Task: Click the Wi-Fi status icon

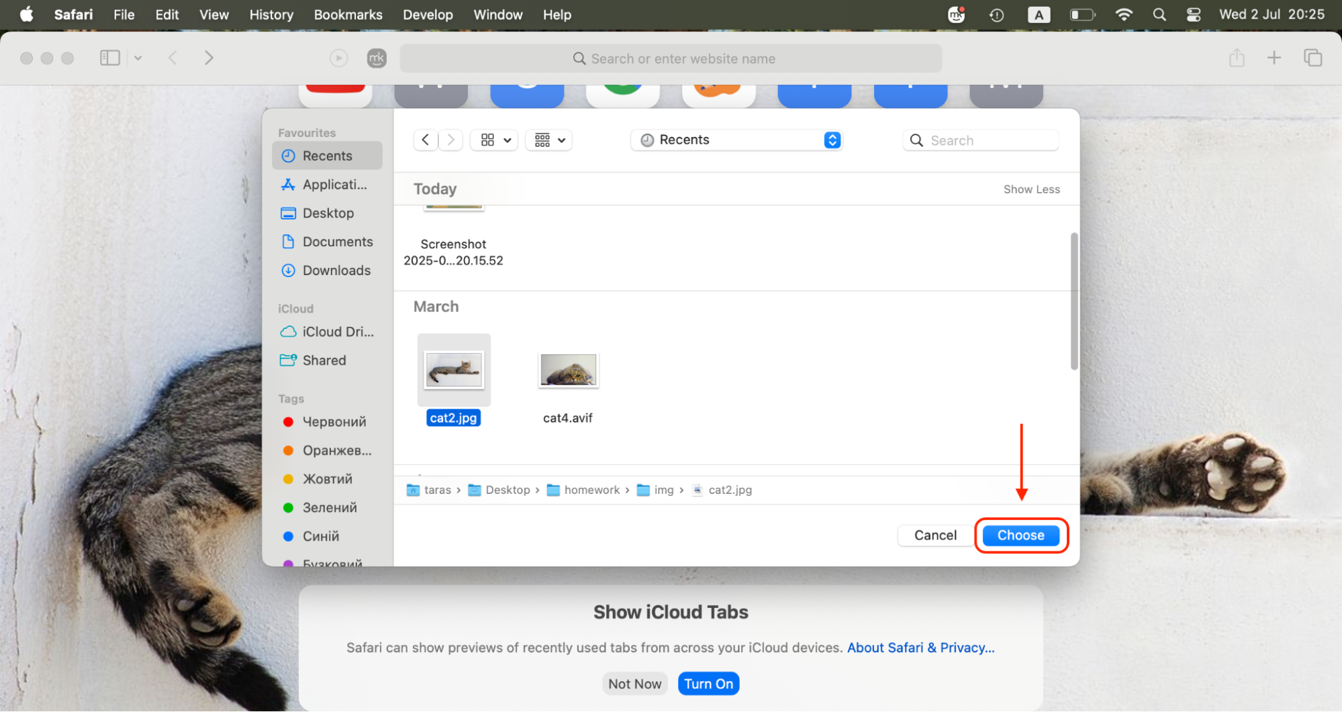Action: point(1124,14)
